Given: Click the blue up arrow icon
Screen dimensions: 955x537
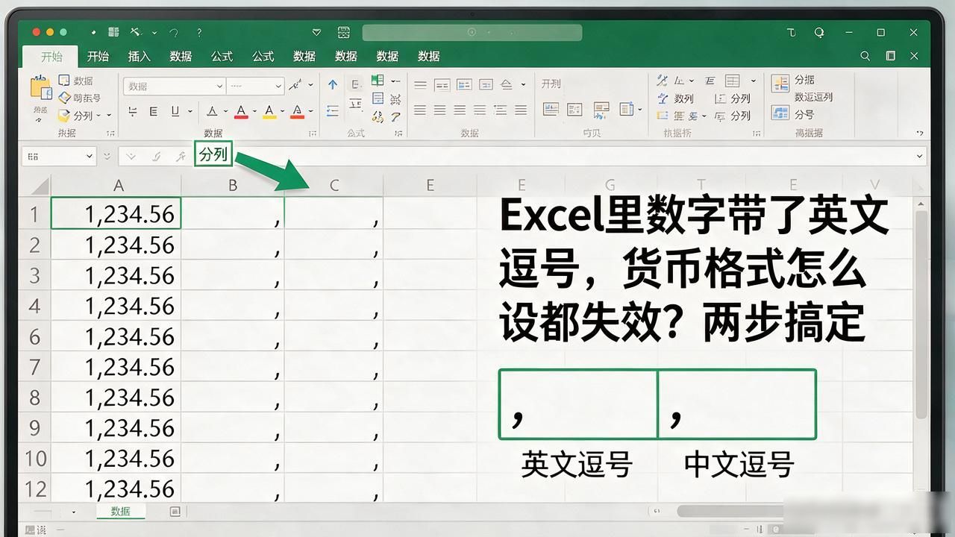Looking at the screenshot, I should [x=333, y=84].
